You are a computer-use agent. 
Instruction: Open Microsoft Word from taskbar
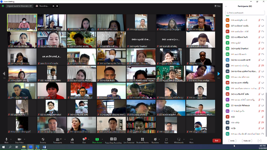[44, 147]
